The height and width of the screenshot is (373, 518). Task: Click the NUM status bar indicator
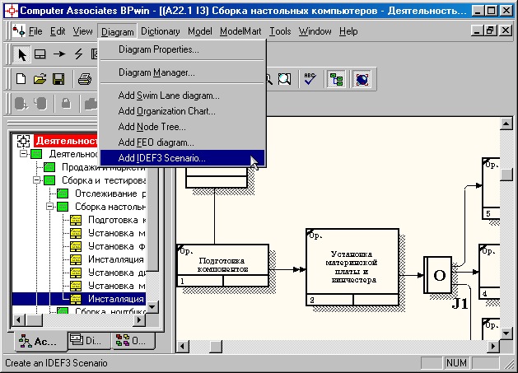tap(456, 363)
